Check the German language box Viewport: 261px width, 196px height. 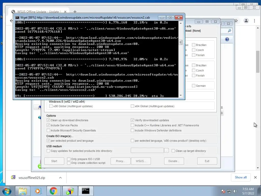click(193, 86)
